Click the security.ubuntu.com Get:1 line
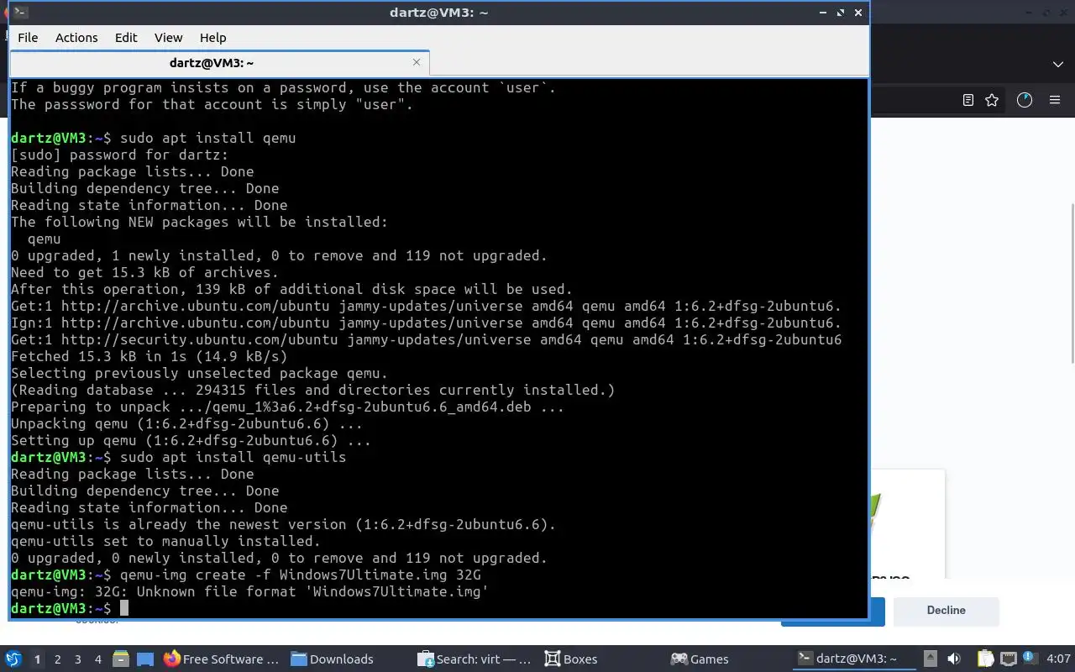This screenshot has width=1075, height=672. pos(426,339)
